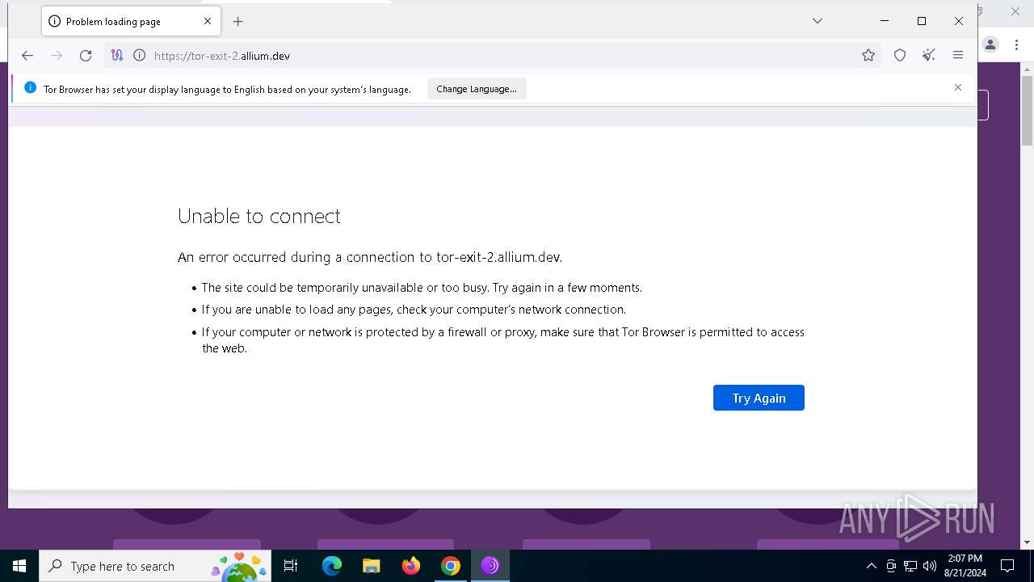Open Task View on the taskbar
This screenshot has width=1034, height=582.
tap(291, 566)
